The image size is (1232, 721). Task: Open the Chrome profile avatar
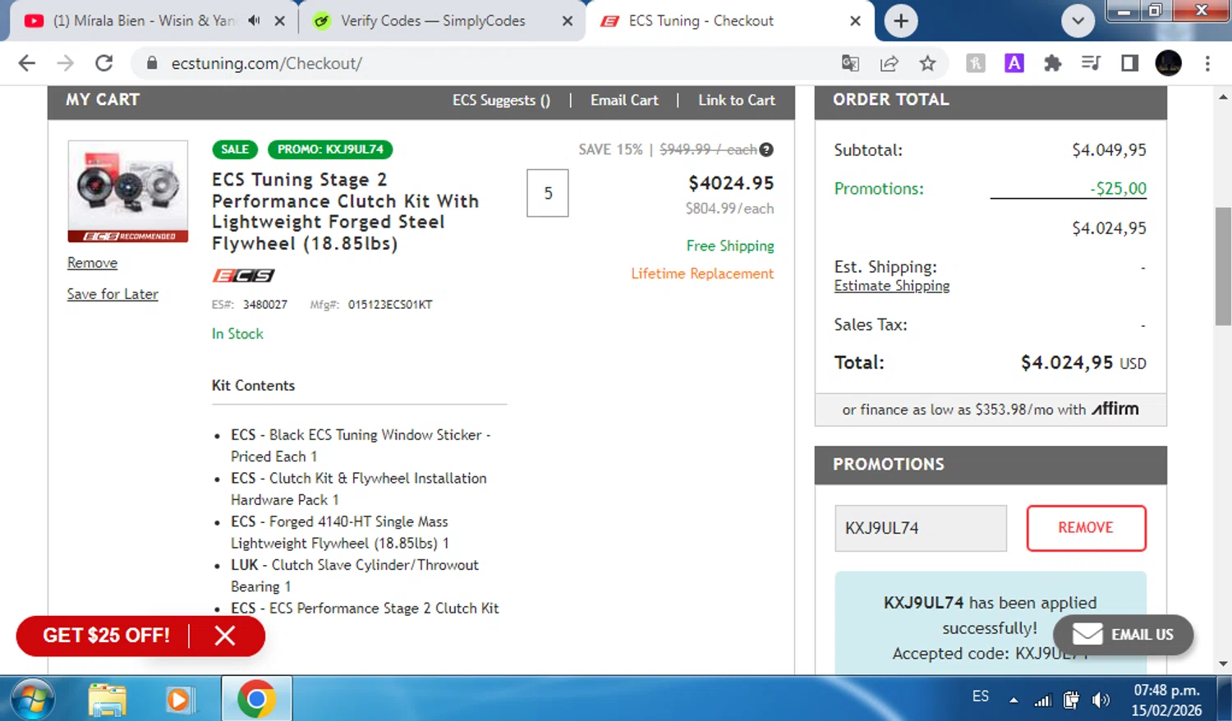click(x=1168, y=63)
